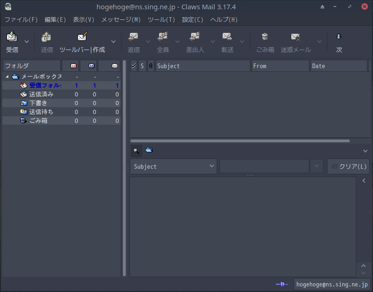The width and height of the screenshot is (373, 292).
Task: Click the online/offline connection status icon
Action: (282, 284)
